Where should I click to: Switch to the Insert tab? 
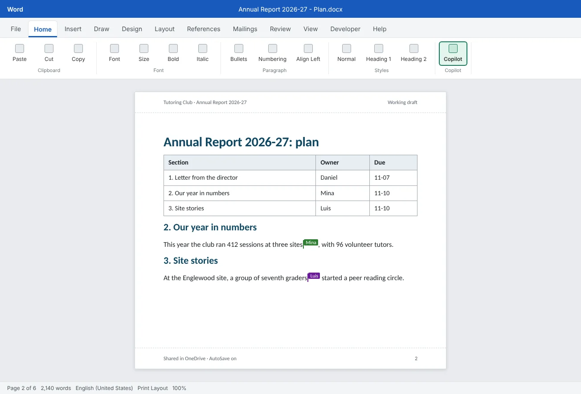click(x=73, y=29)
